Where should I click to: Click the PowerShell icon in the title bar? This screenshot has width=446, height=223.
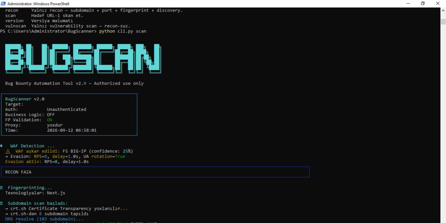point(3,3)
